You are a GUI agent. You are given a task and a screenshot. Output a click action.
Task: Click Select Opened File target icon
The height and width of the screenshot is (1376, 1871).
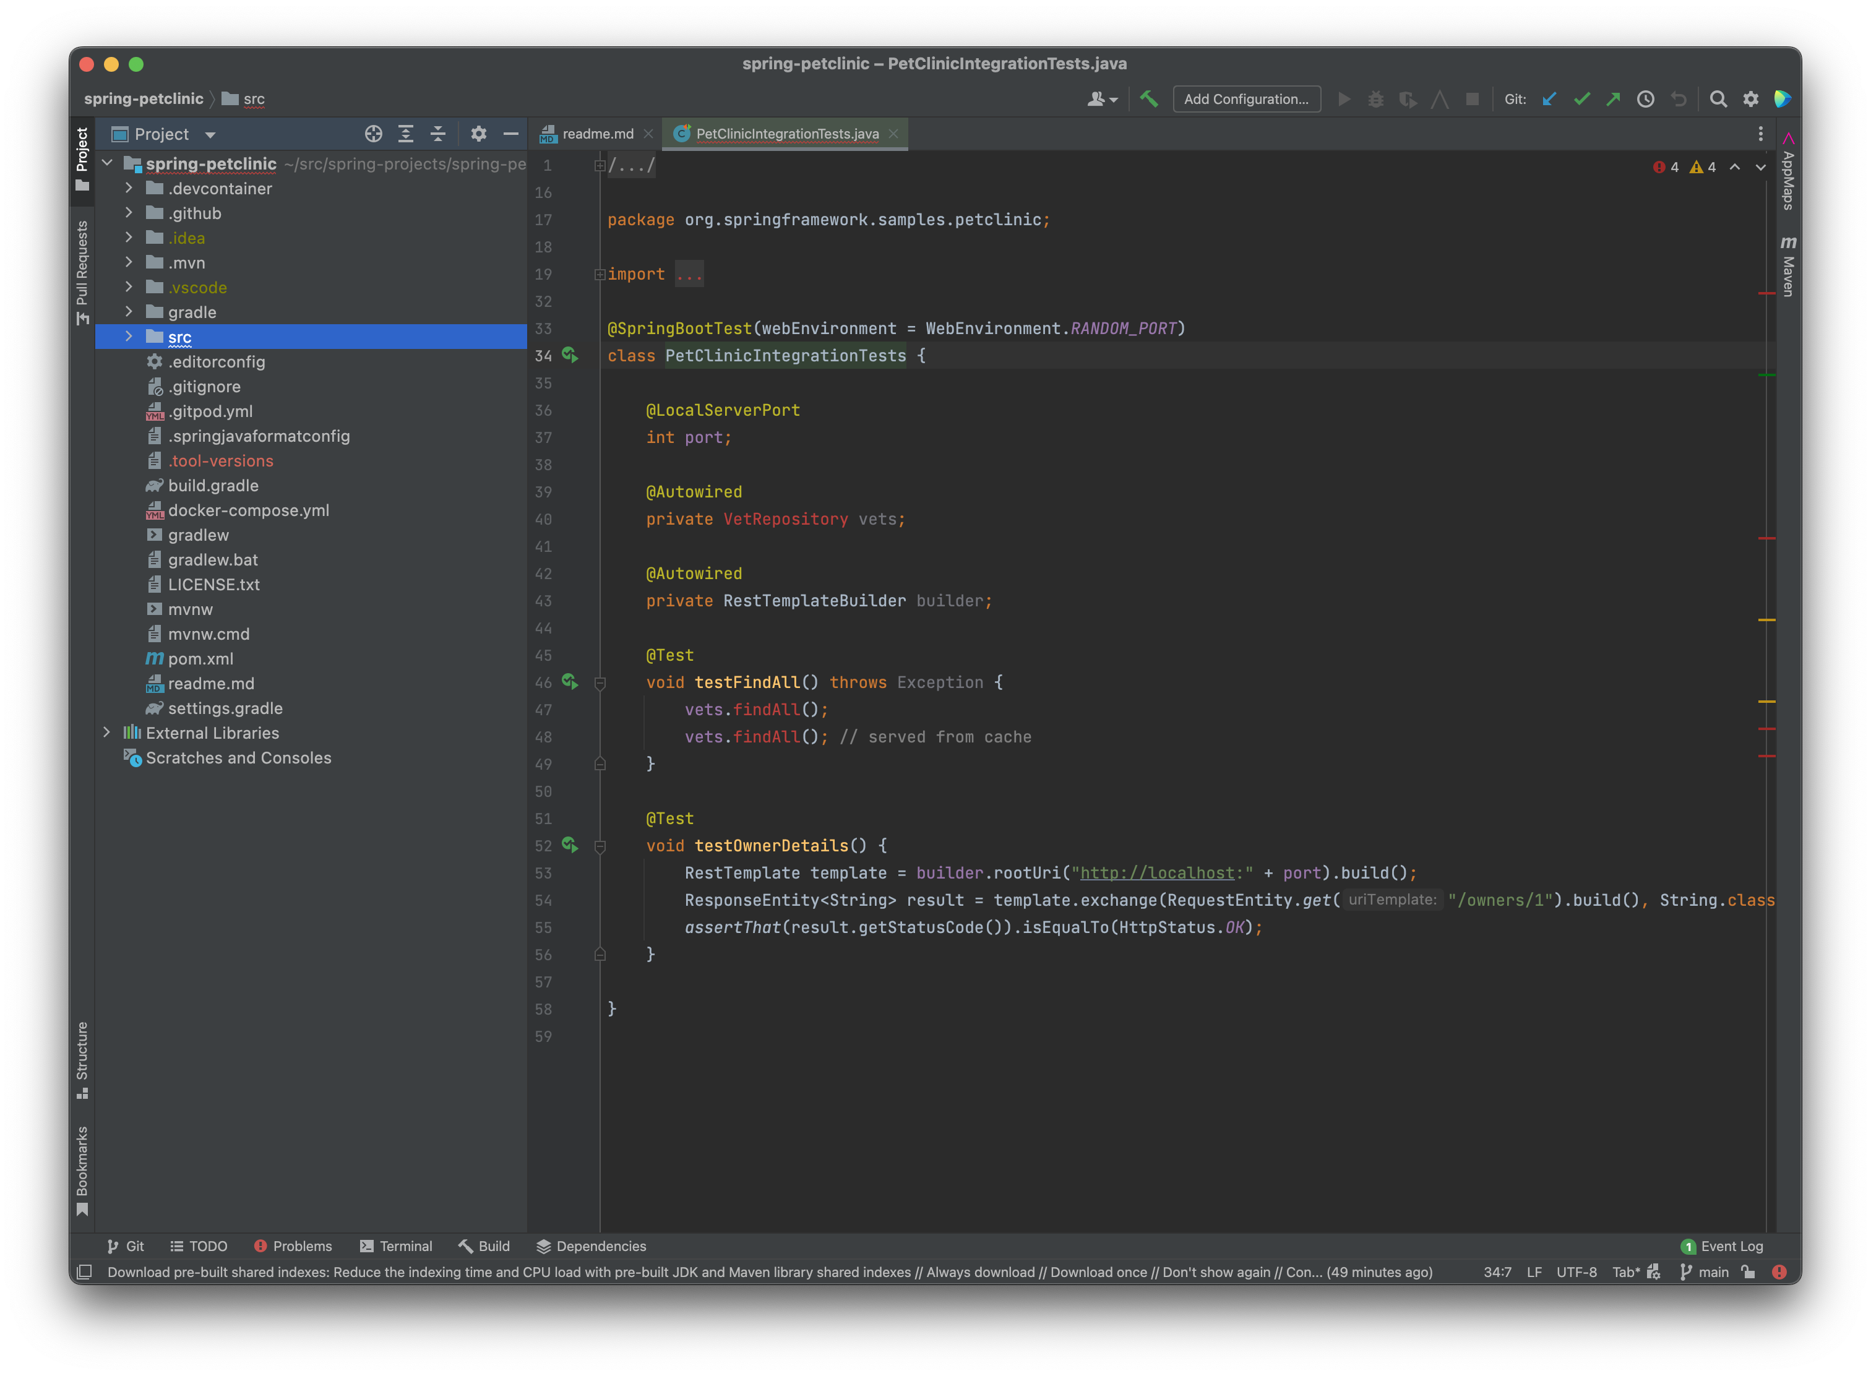373,134
